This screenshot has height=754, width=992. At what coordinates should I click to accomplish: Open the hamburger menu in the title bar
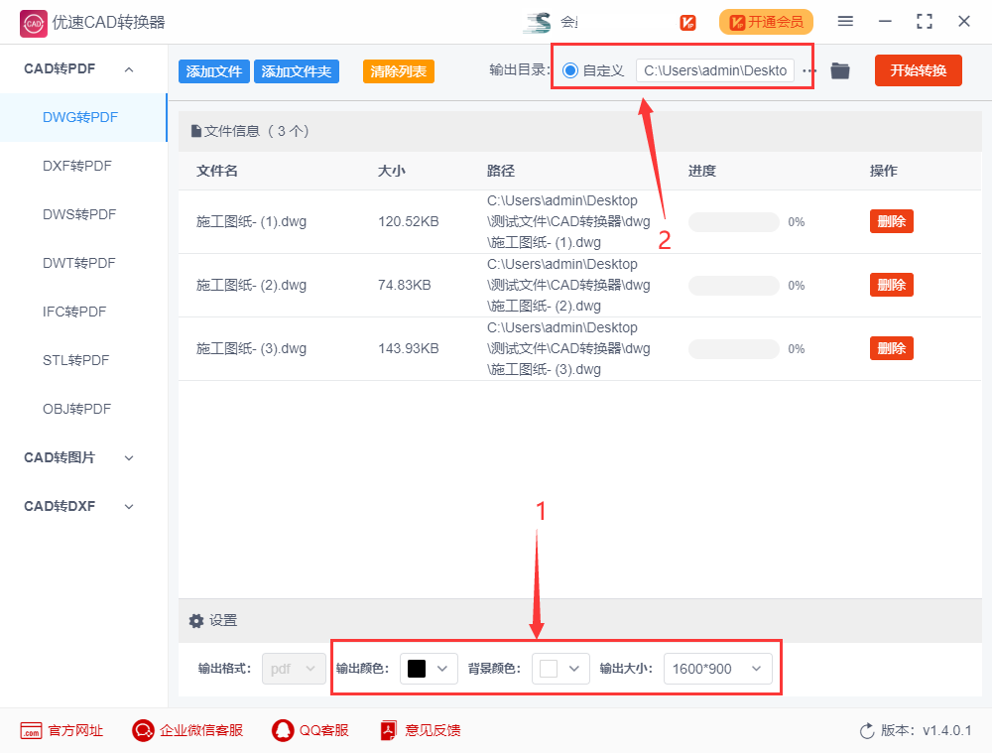click(x=846, y=21)
